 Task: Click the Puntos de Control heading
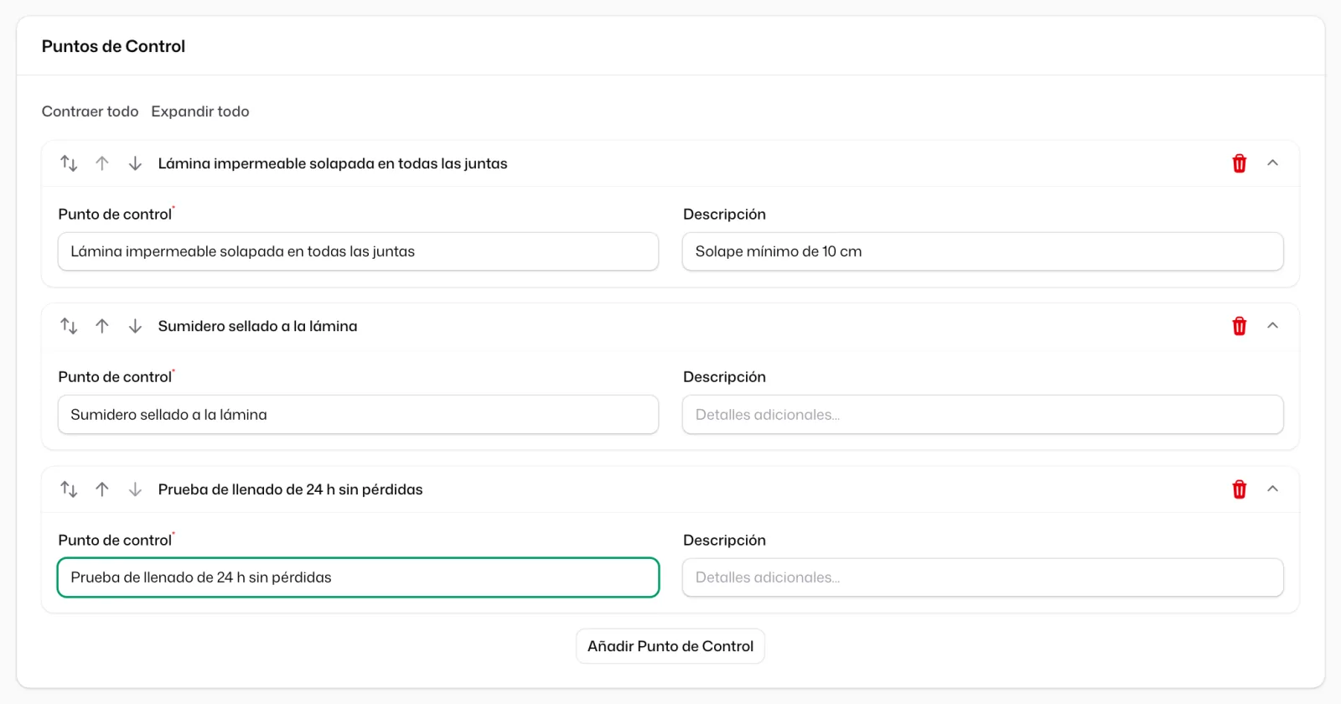coord(113,46)
